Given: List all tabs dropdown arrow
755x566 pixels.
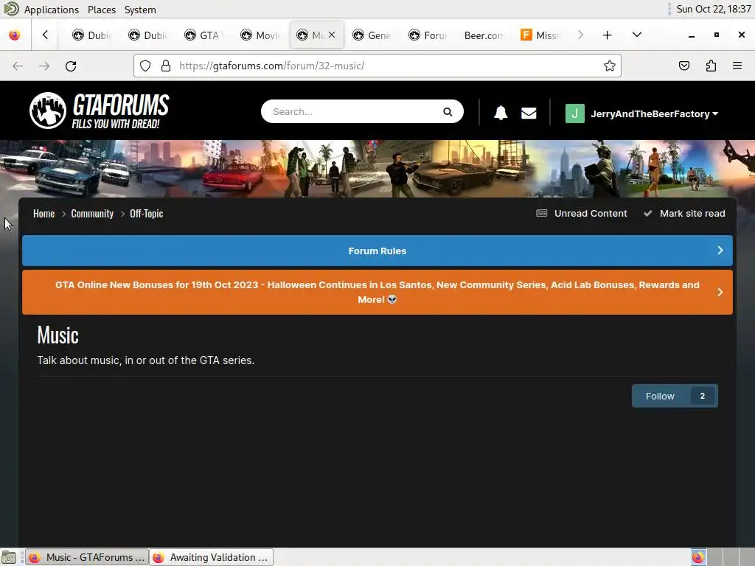Looking at the screenshot, I should [x=636, y=35].
